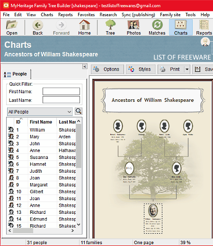The image size is (213, 246).
Task: Go back using the Back arrow icon
Action: click(38, 27)
